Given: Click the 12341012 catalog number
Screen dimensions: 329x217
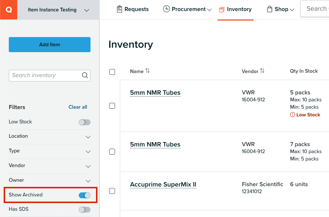Looking at the screenshot, I should tap(252, 191).
